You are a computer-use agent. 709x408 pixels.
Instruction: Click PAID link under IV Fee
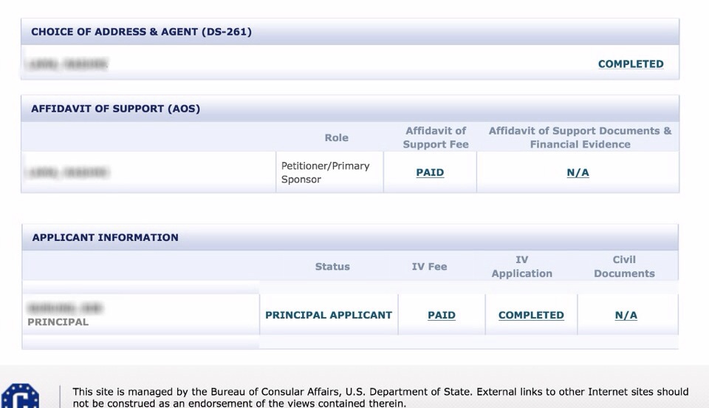[442, 315]
